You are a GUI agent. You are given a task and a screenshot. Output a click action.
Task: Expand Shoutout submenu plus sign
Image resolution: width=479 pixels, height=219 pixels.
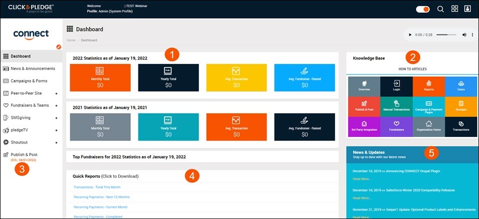point(56,142)
